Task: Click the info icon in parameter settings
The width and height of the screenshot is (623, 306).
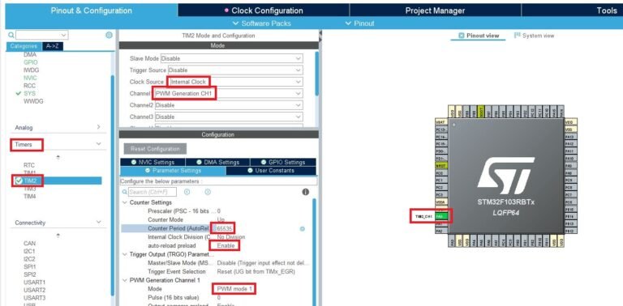Action: 305,192
